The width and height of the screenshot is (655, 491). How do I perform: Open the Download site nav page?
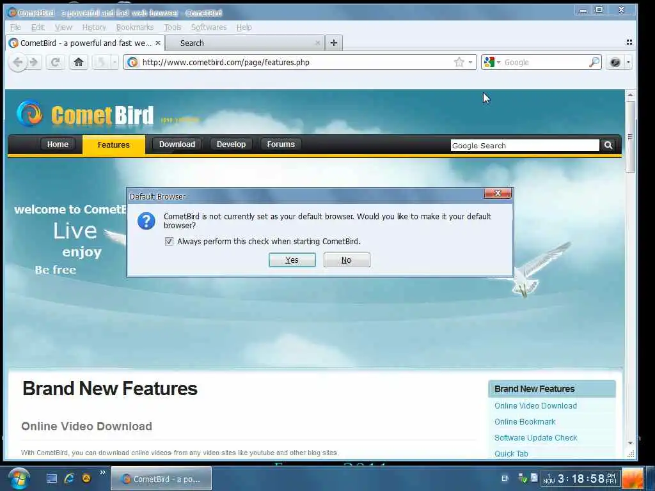pos(177,144)
